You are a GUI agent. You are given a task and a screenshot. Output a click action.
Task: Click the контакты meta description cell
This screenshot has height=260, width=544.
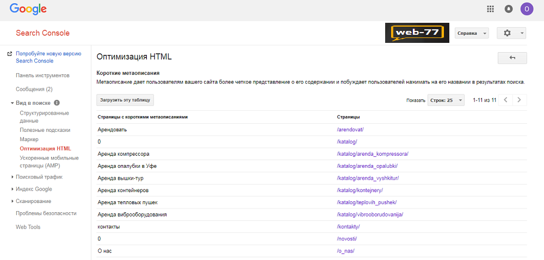[x=109, y=226]
